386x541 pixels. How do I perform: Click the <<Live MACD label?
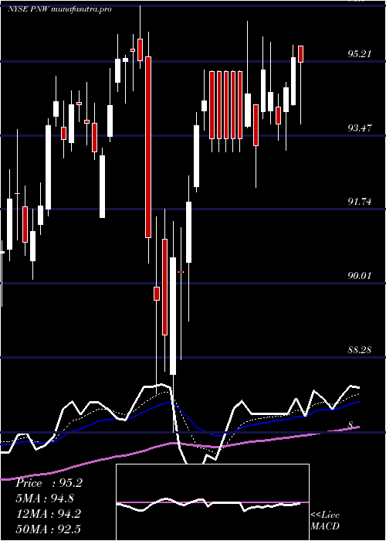click(x=325, y=520)
